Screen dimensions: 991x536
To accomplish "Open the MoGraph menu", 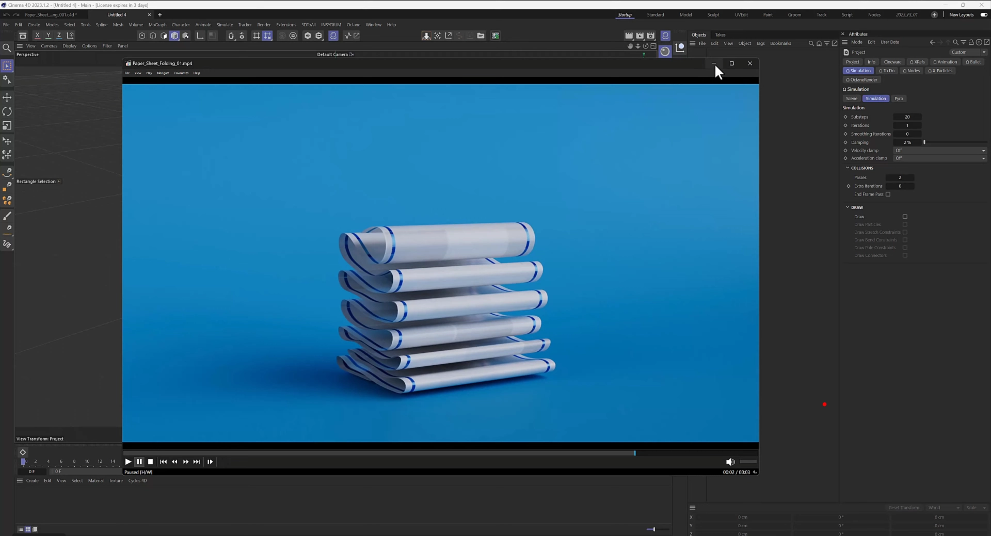I will click(x=157, y=25).
